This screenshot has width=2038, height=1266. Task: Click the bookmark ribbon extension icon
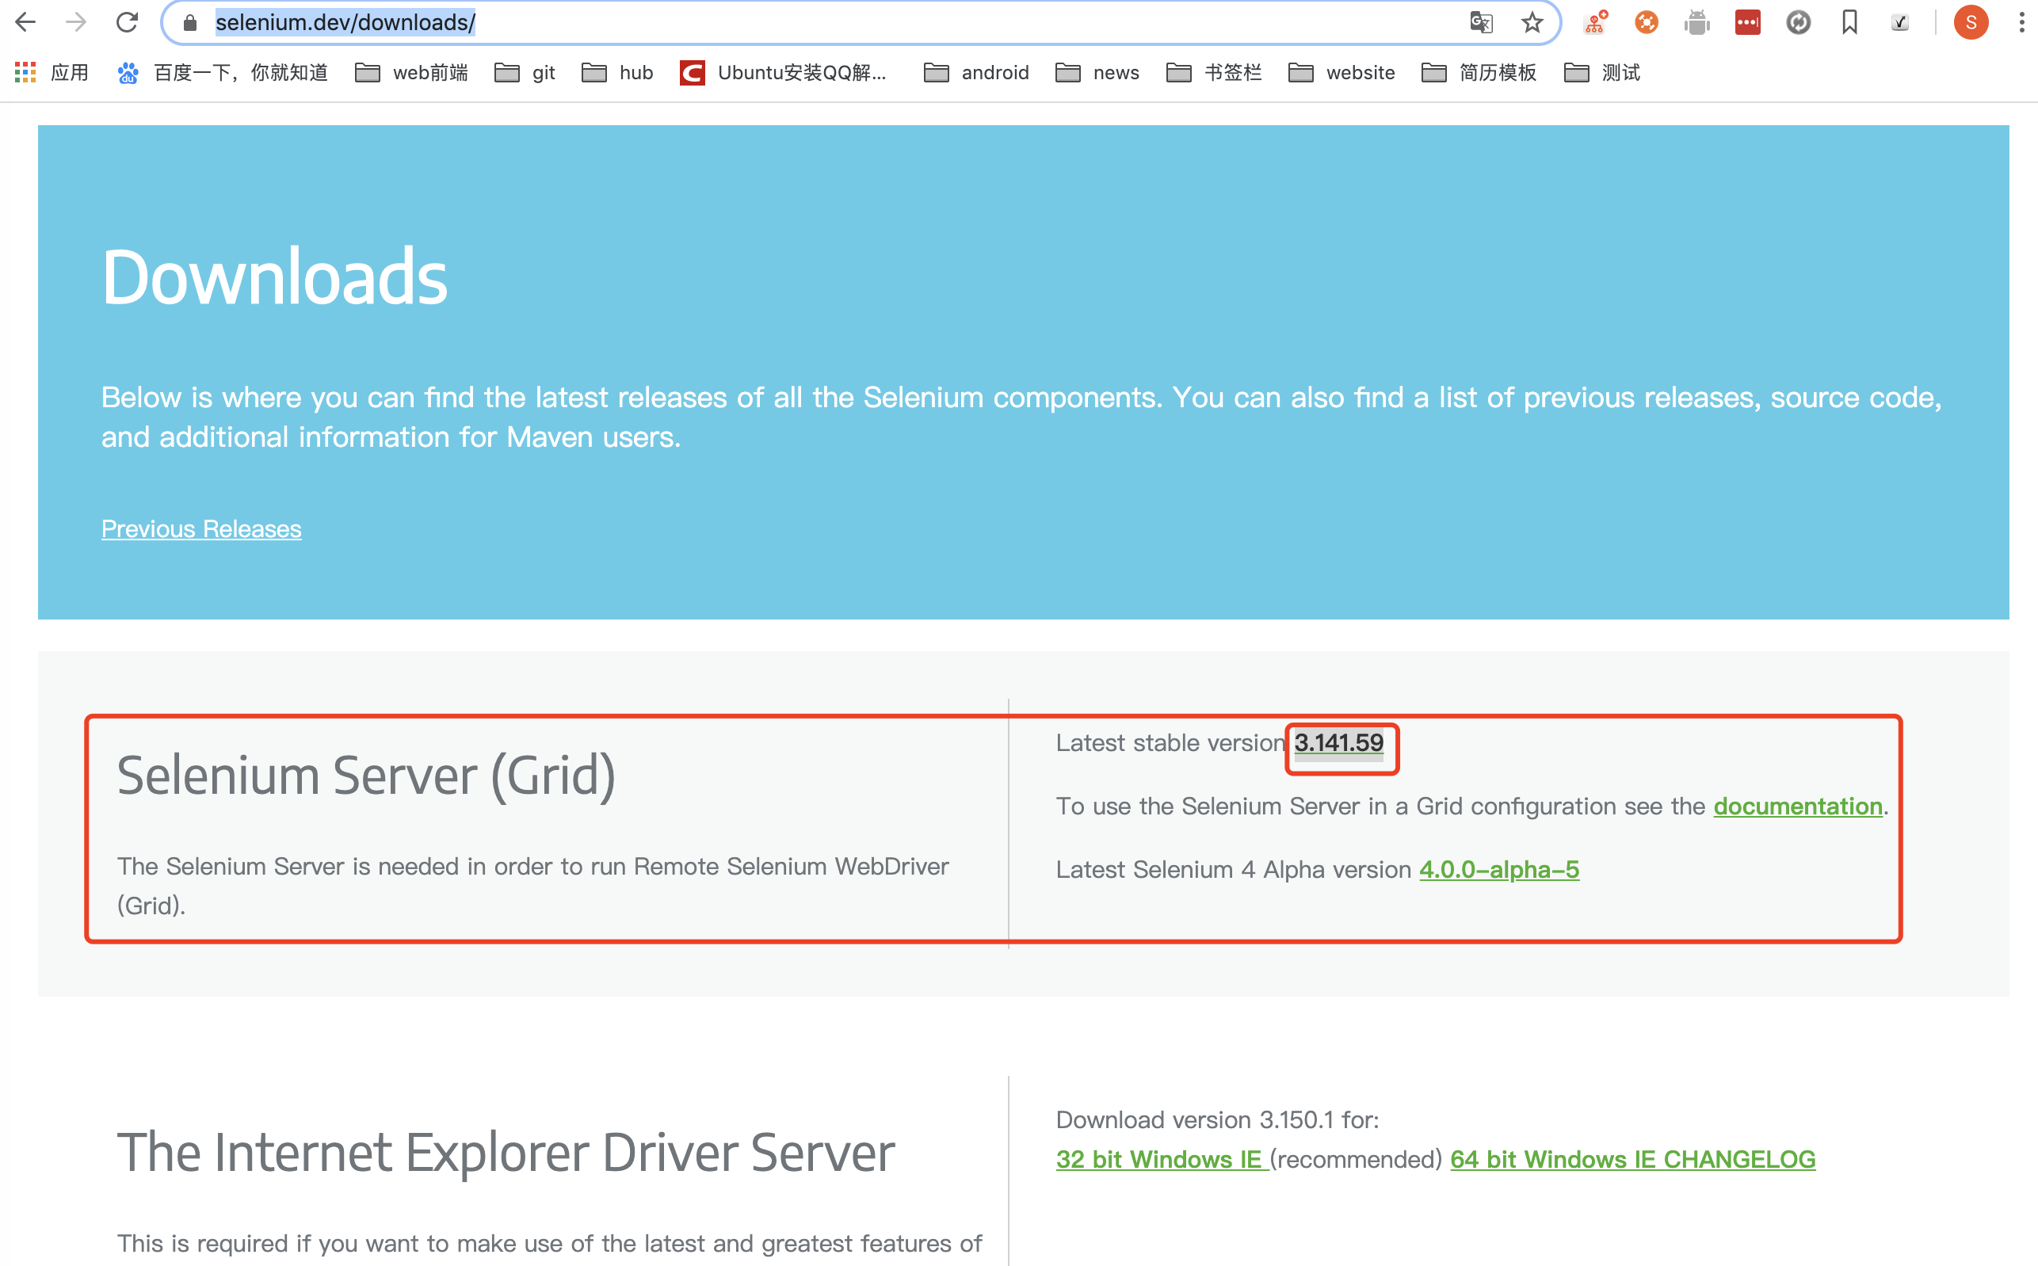(x=1849, y=23)
